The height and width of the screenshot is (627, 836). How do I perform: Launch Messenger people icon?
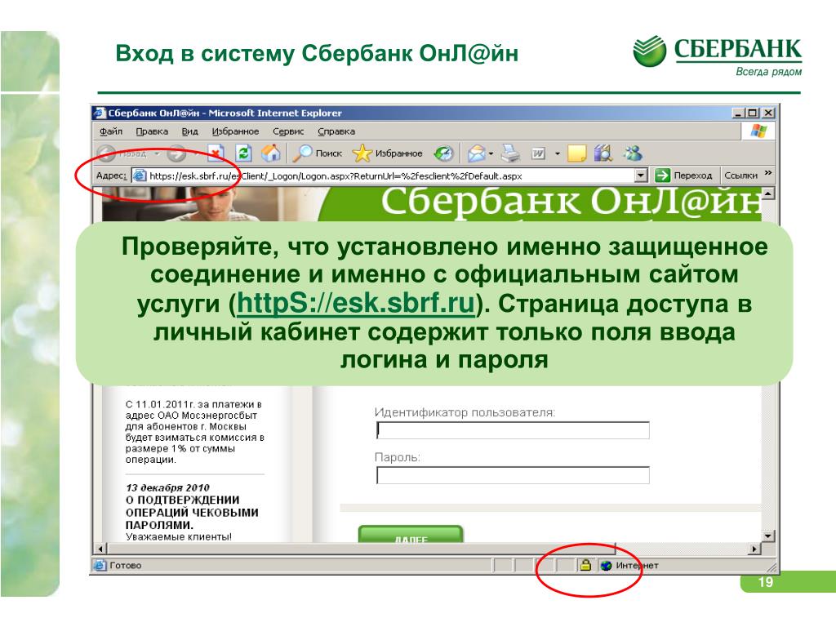[634, 153]
